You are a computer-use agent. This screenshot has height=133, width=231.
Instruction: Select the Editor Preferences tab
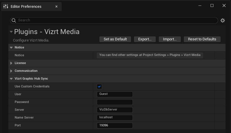[x=26, y=6]
